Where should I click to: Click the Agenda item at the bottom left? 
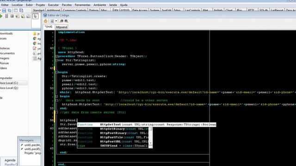10,160
